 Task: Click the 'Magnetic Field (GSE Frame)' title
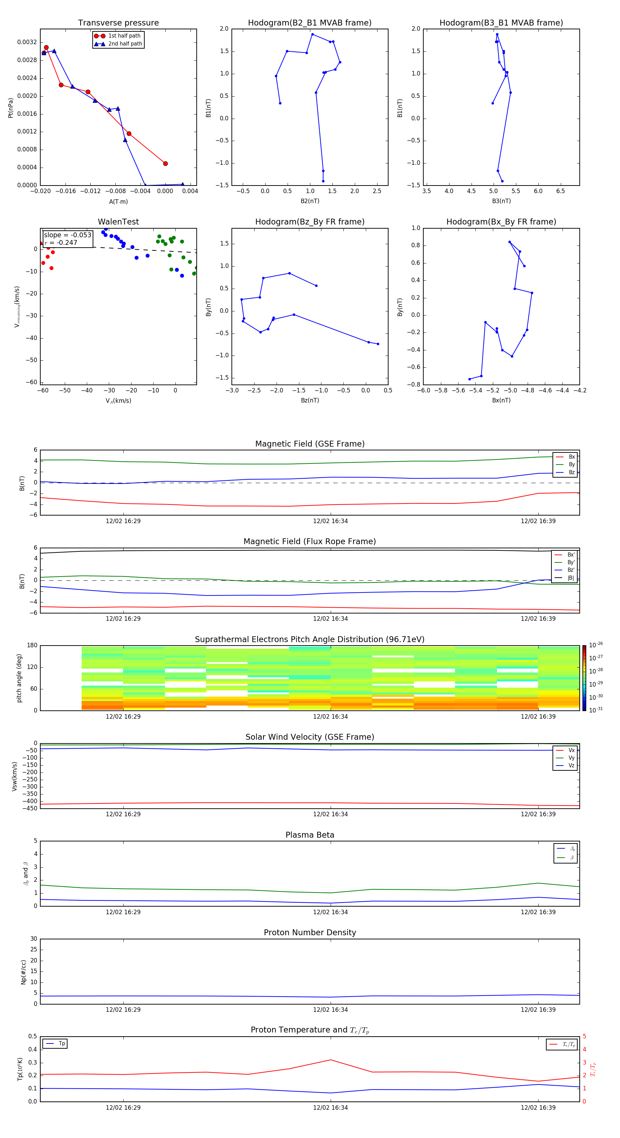click(x=310, y=444)
